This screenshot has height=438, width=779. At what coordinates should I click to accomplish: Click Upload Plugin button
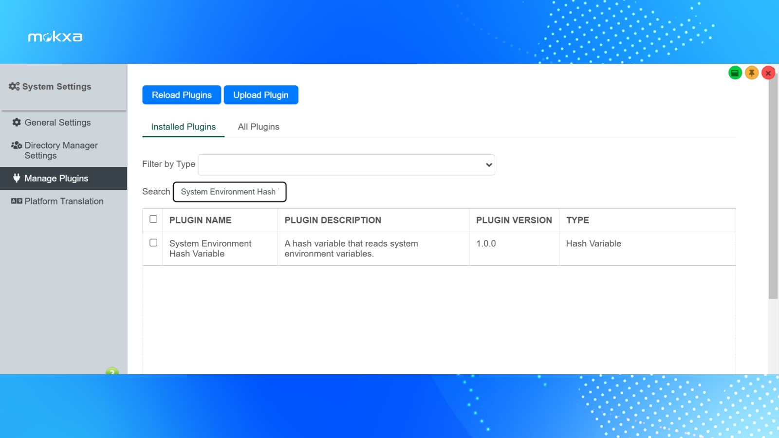pos(261,95)
